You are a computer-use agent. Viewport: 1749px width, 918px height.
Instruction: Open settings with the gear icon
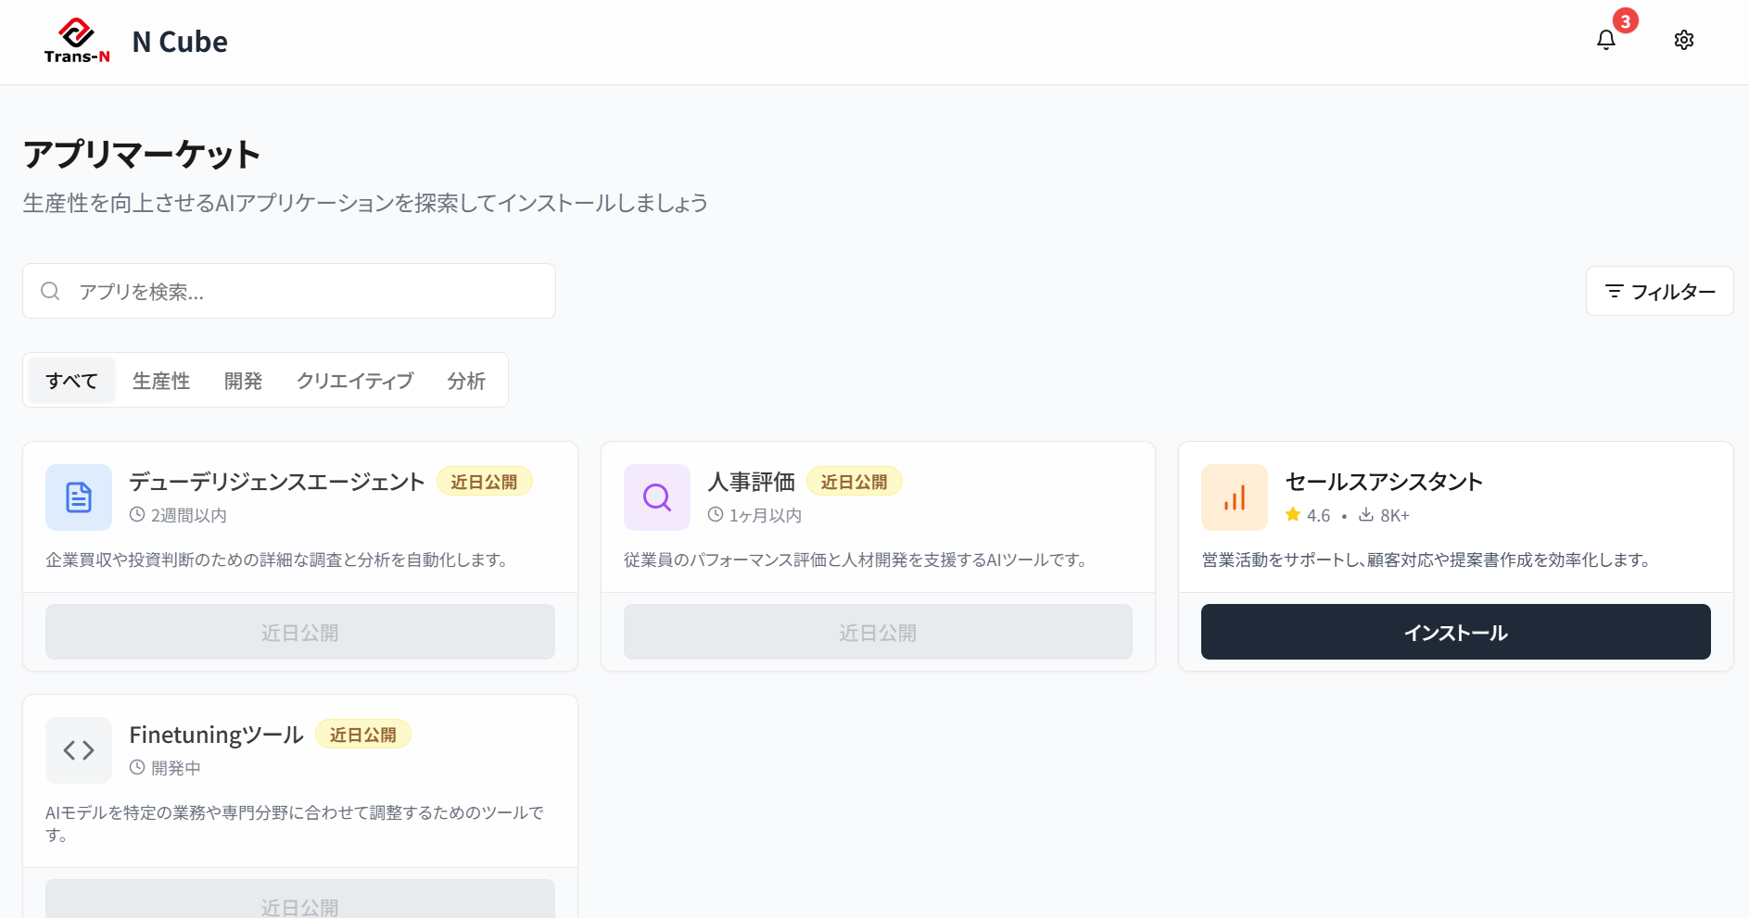(1684, 40)
